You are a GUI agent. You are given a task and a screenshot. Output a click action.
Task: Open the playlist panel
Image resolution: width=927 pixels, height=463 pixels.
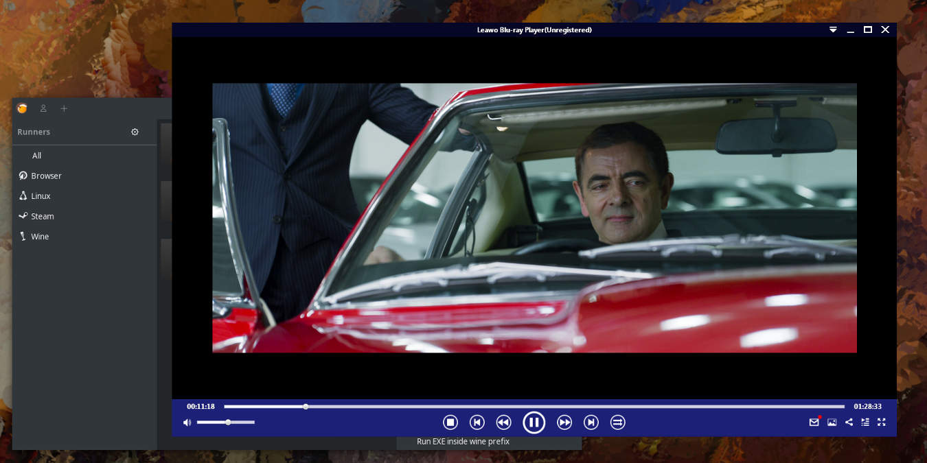click(x=865, y=422)
